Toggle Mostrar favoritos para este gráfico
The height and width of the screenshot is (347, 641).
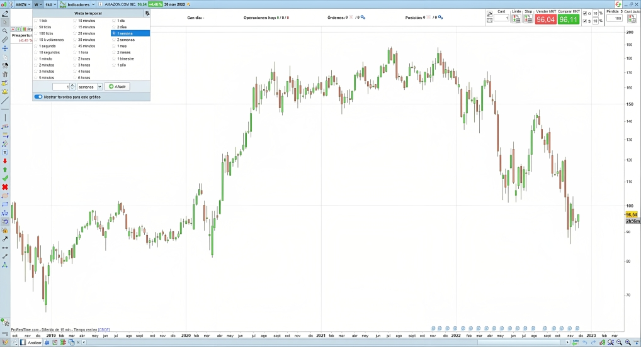pyautogui.click(x=38, y=97)
